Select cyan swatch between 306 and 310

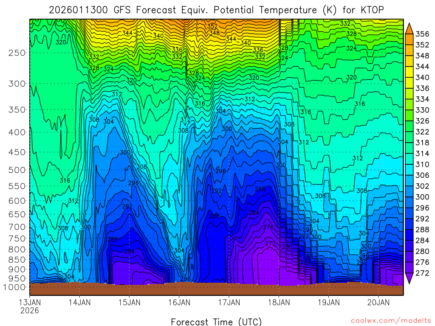tap(410, 170)
